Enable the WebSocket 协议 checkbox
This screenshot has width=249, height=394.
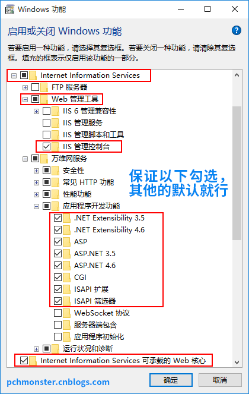pos(58,313)
